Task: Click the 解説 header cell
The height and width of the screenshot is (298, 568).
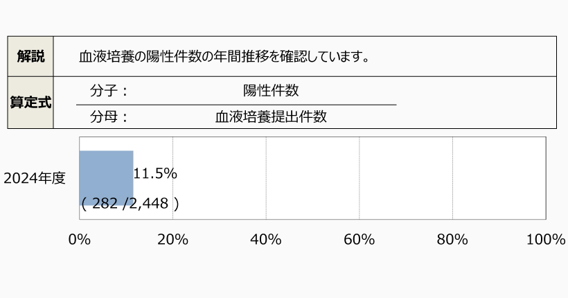Action: 30,56
